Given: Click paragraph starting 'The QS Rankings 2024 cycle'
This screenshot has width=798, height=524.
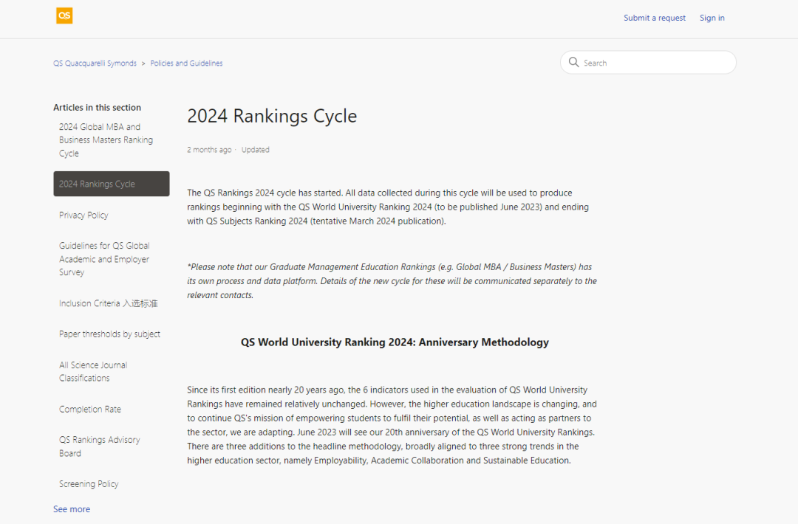Looking at the screenshot, I should coord(388,207).
